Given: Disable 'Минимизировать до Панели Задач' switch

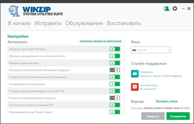Looking at the screenshot, I should point(115,112).
